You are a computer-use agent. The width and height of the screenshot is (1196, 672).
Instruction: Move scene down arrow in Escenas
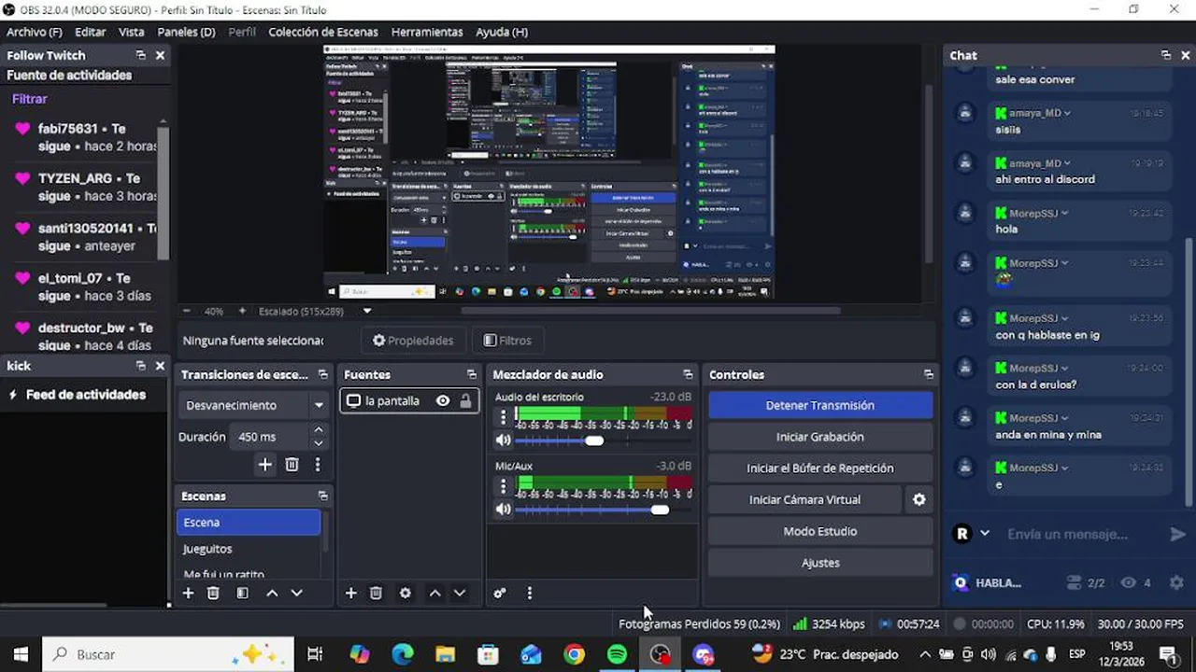[296, 593]
